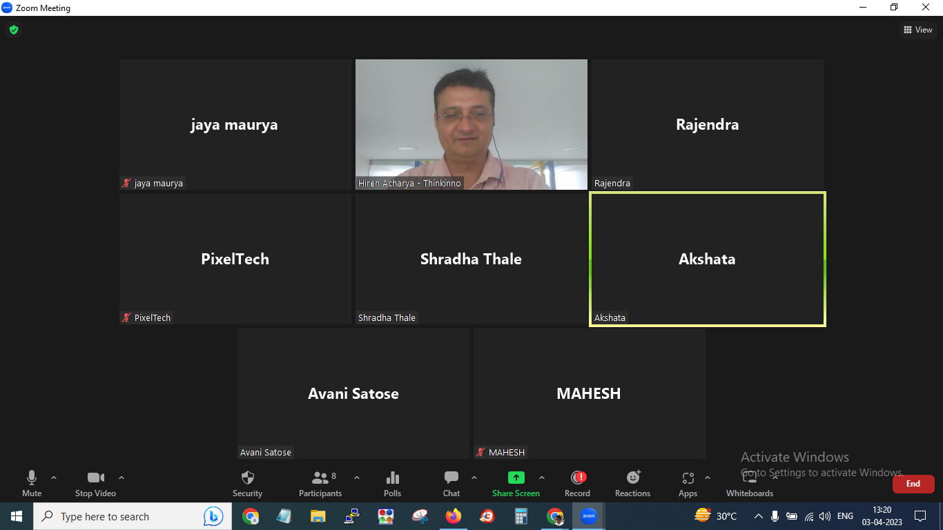The height and width of the screenshot is (530, 943).
Task: Click the muted mic icon beside MAHESH label
Action: click(480, 453)
